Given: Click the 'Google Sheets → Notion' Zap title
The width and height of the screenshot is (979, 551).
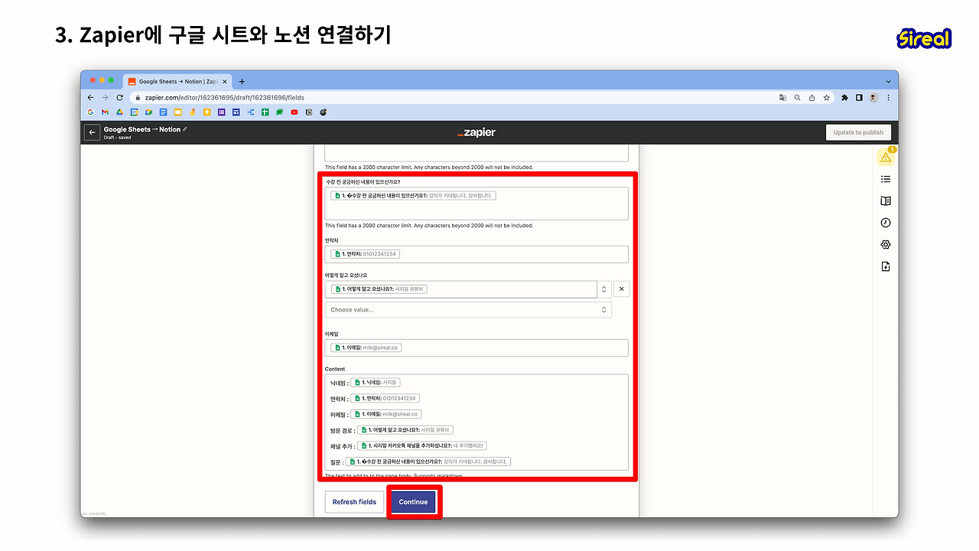Looking at the screenshot, I should coord(142,129).
